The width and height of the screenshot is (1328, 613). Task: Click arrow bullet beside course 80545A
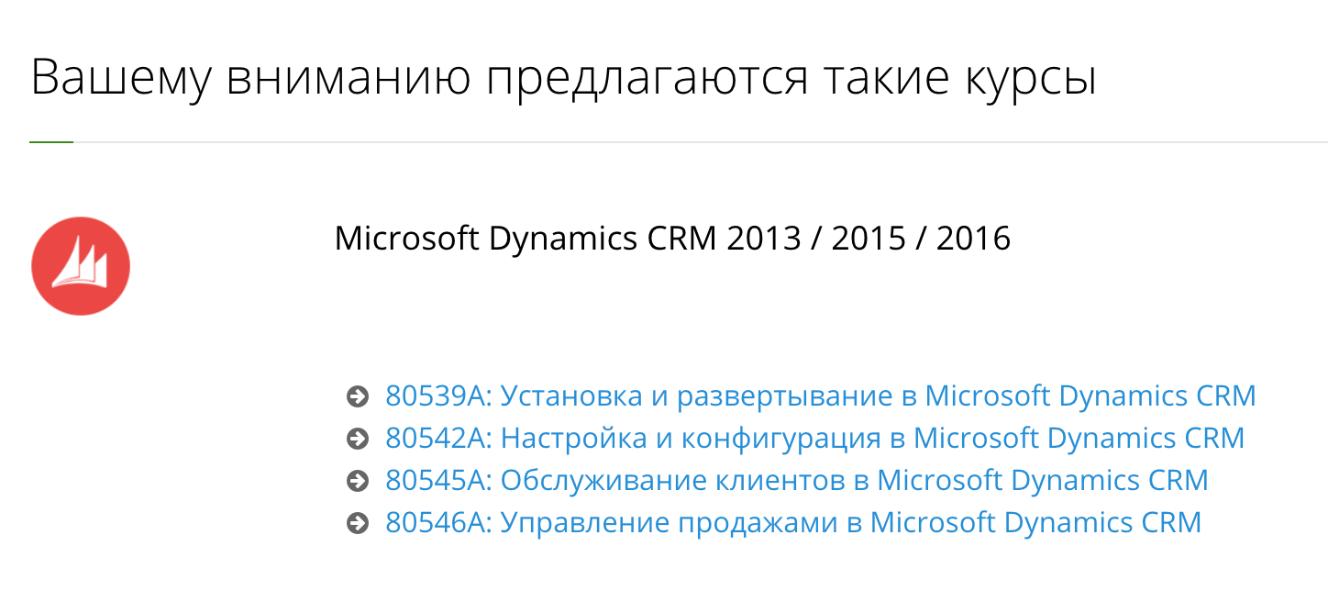[357, 482]
